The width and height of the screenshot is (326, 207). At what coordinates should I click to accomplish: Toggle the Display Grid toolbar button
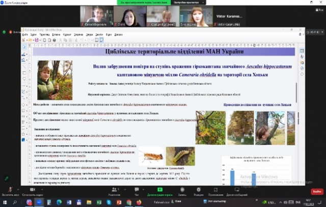click(97, 40)
